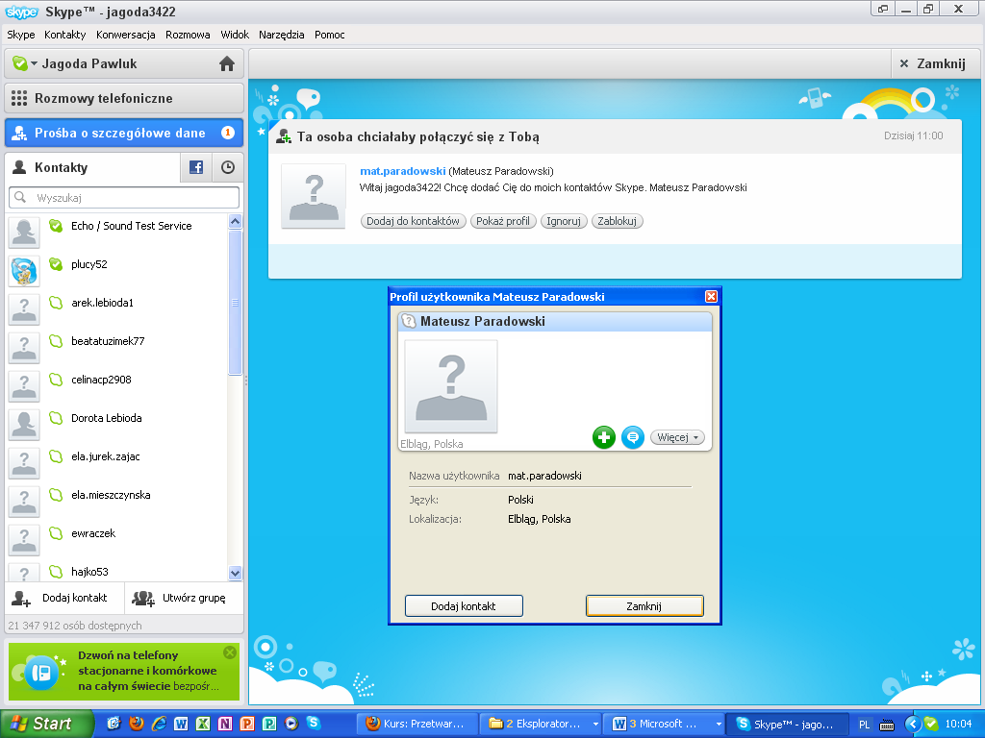Open the Widok menu
The width and height of the screenshot is (985, 738).
(235, 35)
